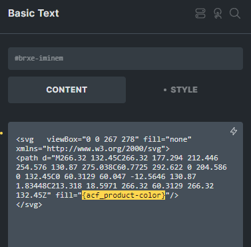Place cursor on closing </svg> tag
Screen dimensions: 251x247
pos(29,204)
